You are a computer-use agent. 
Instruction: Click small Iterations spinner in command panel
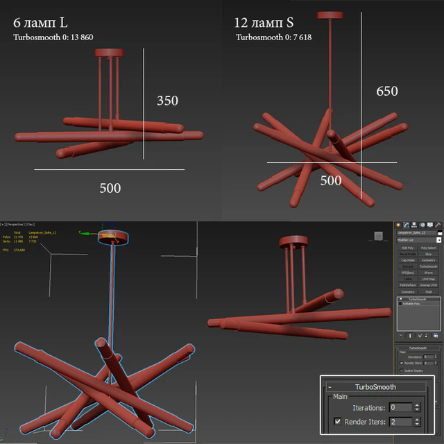[436, 357]
